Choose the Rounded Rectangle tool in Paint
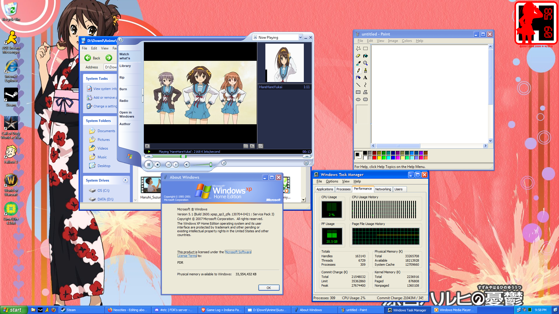The image size is (559, 314). tap(365, 100)
